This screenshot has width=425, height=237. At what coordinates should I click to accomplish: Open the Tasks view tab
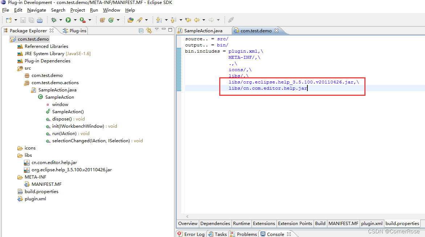[x=218, y=234]
